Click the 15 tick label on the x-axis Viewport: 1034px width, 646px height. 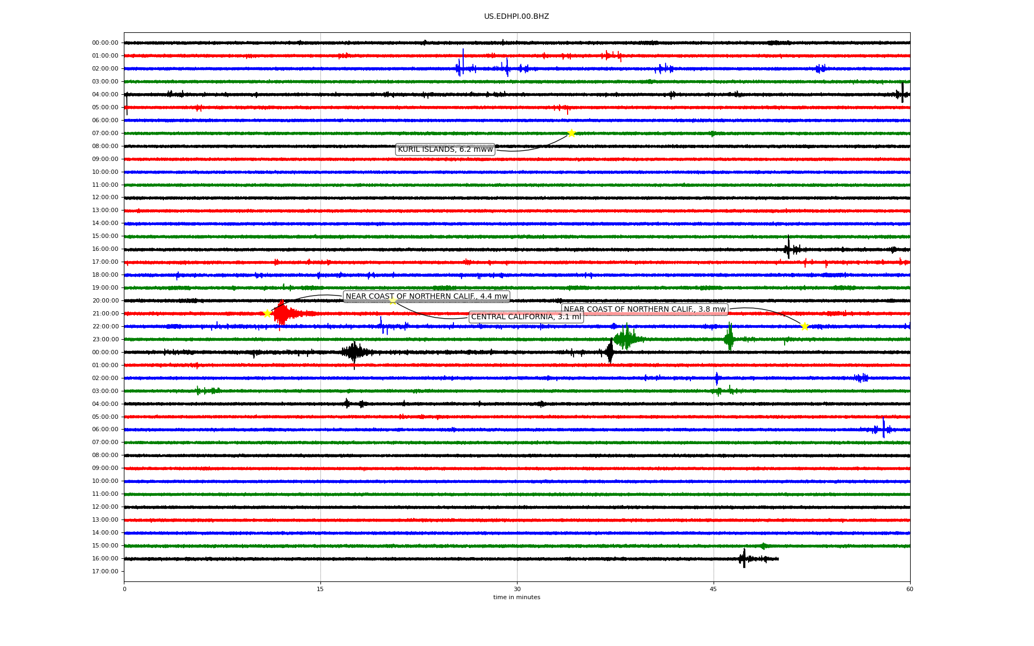(x=320, y=589)
